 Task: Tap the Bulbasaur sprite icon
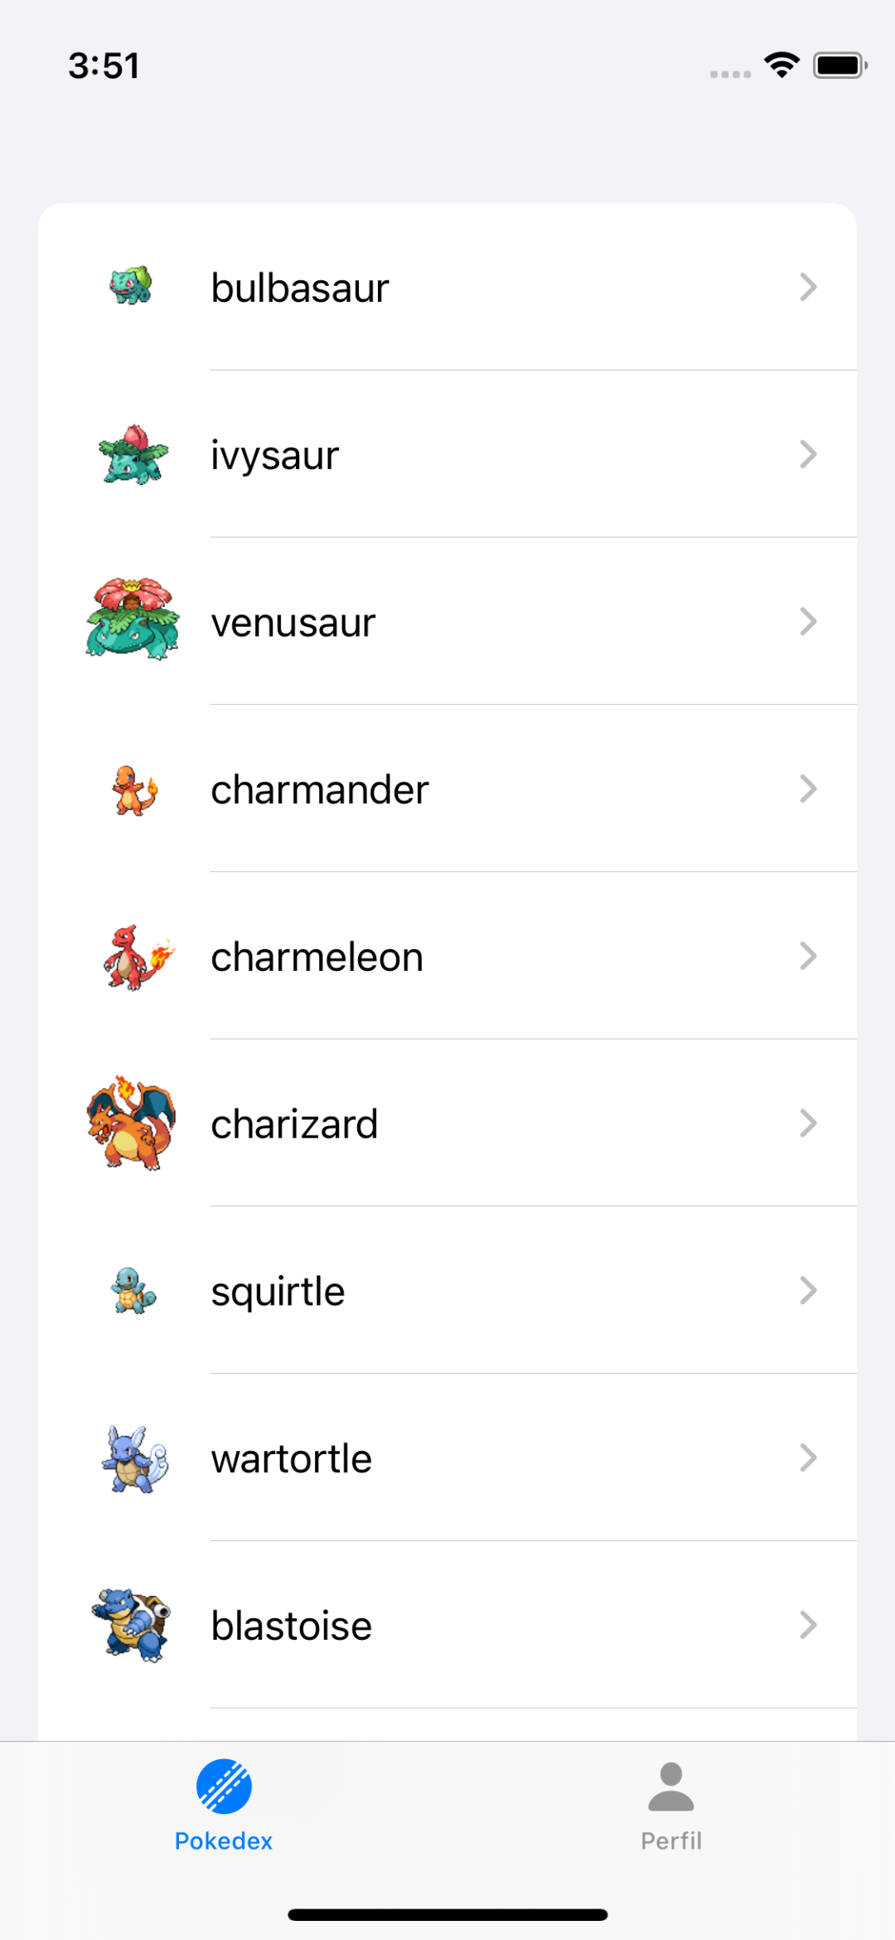point(131,286)
